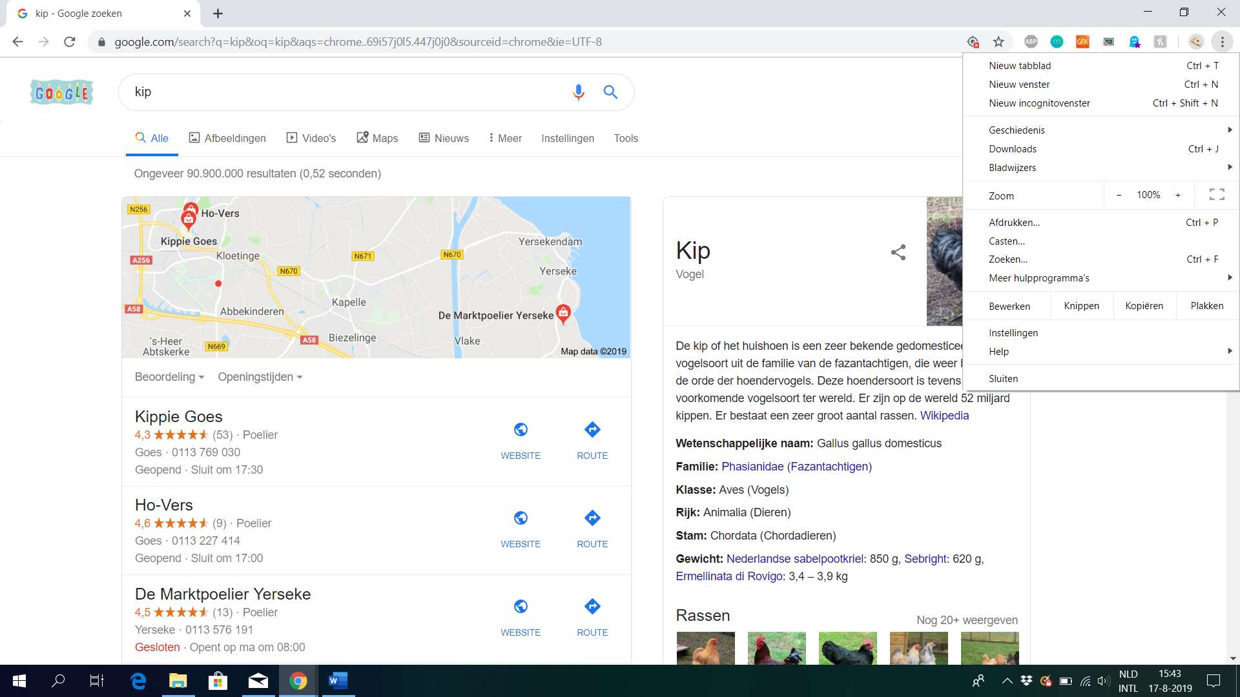Click the Kopiëren button in menu
Screen dimensions: 1240x697
(1144, 306)
